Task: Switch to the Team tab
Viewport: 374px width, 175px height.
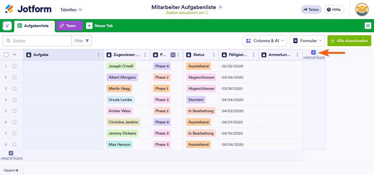Action: [x=69, y=25]
